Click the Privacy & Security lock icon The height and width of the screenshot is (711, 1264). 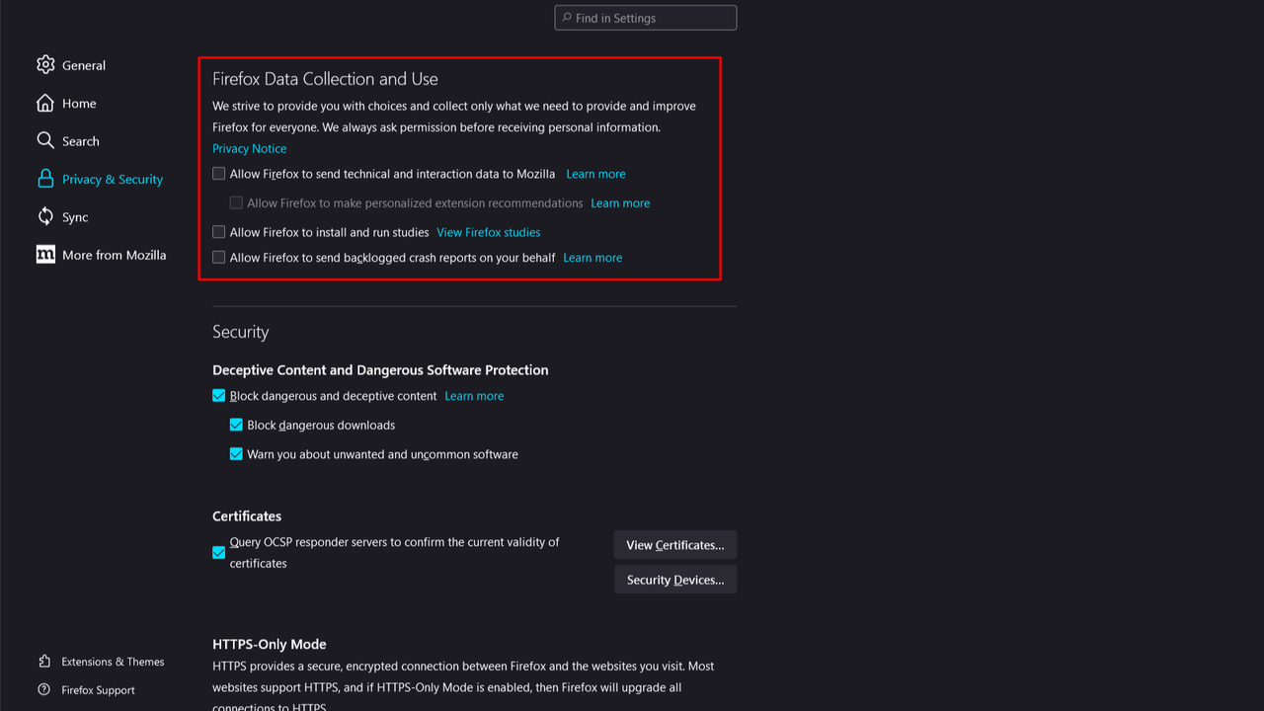(45, 179)
